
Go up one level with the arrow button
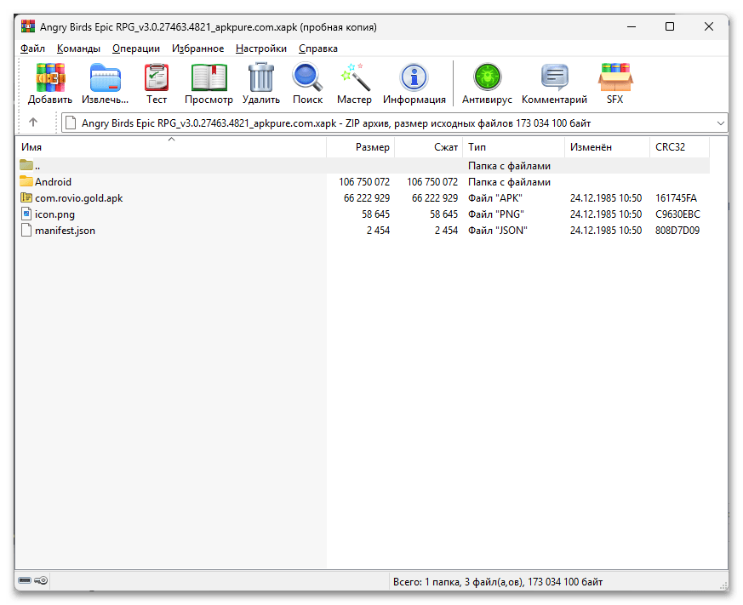[33, 123]
